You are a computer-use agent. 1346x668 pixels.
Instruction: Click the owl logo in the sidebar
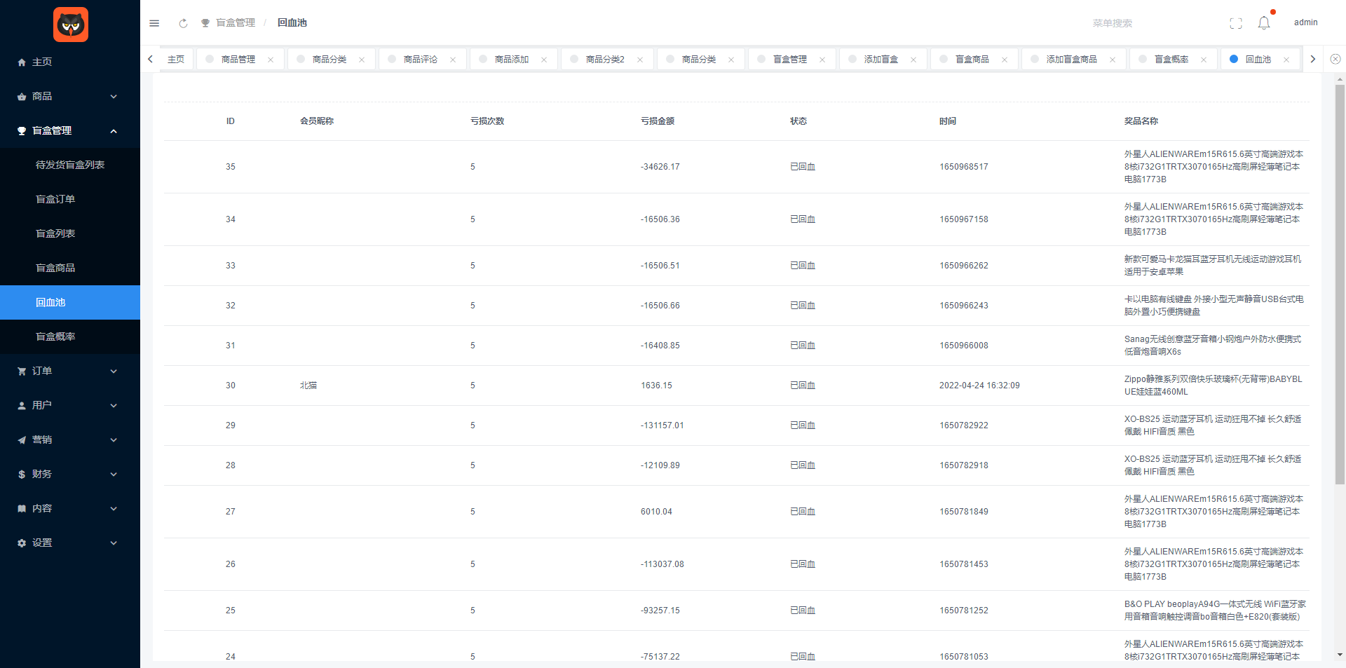point(71,25)
